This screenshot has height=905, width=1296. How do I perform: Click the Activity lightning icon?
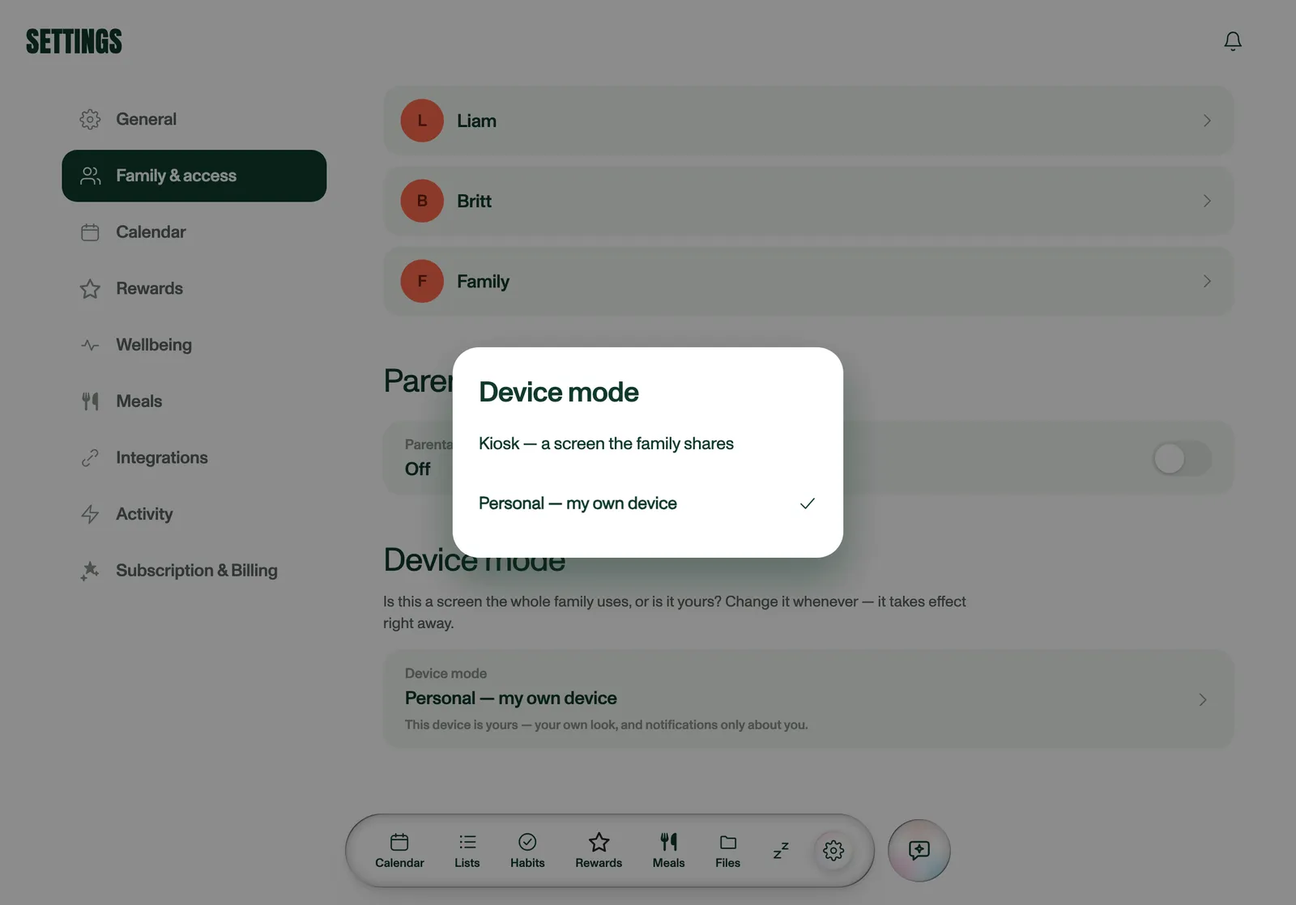click(90, 514)
